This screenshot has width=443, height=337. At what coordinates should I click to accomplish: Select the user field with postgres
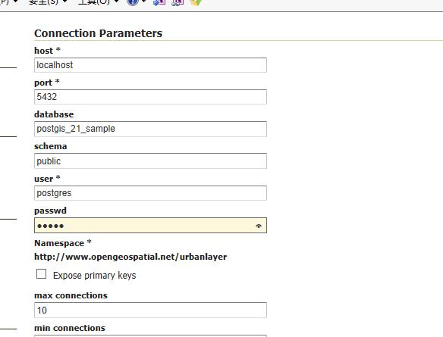click(150, 193)
